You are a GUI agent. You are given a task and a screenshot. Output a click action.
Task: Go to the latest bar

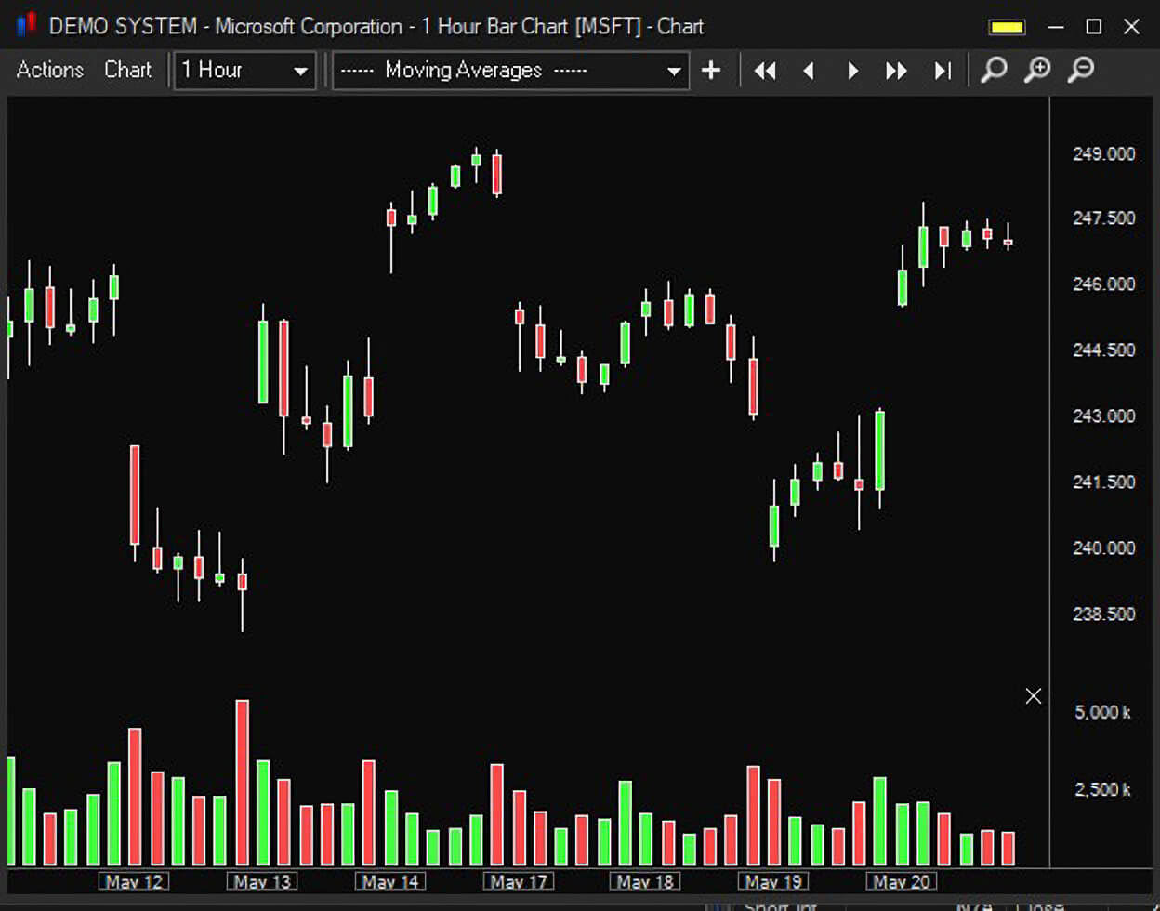[942, 71]
